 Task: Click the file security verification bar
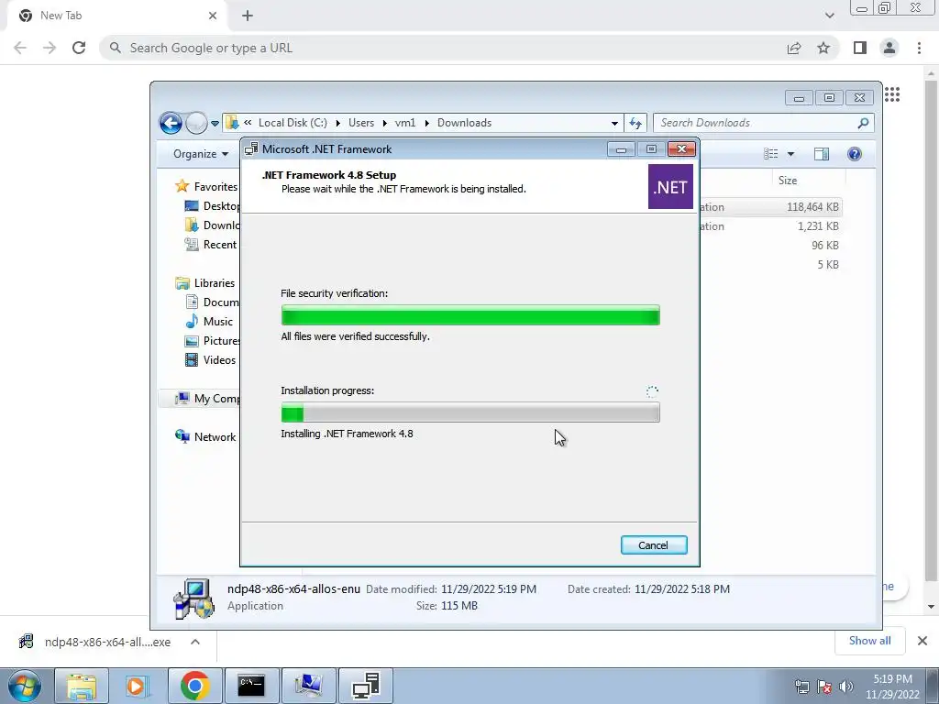[470, 315]
